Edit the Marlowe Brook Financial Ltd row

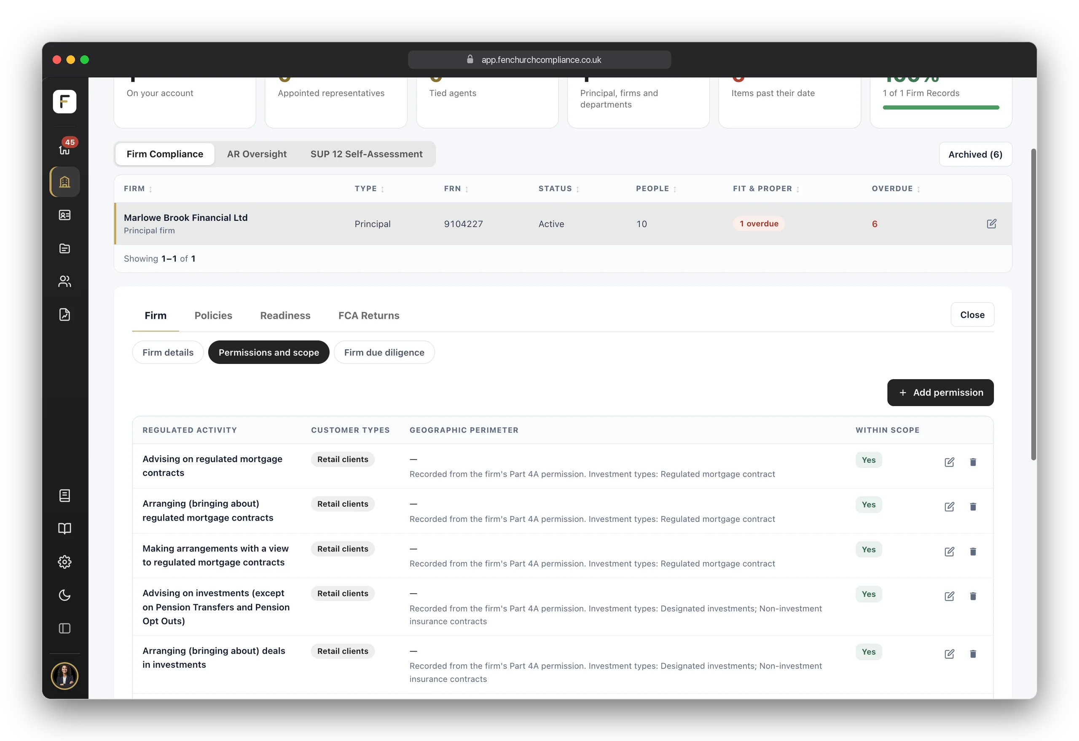tap(991, 224)
